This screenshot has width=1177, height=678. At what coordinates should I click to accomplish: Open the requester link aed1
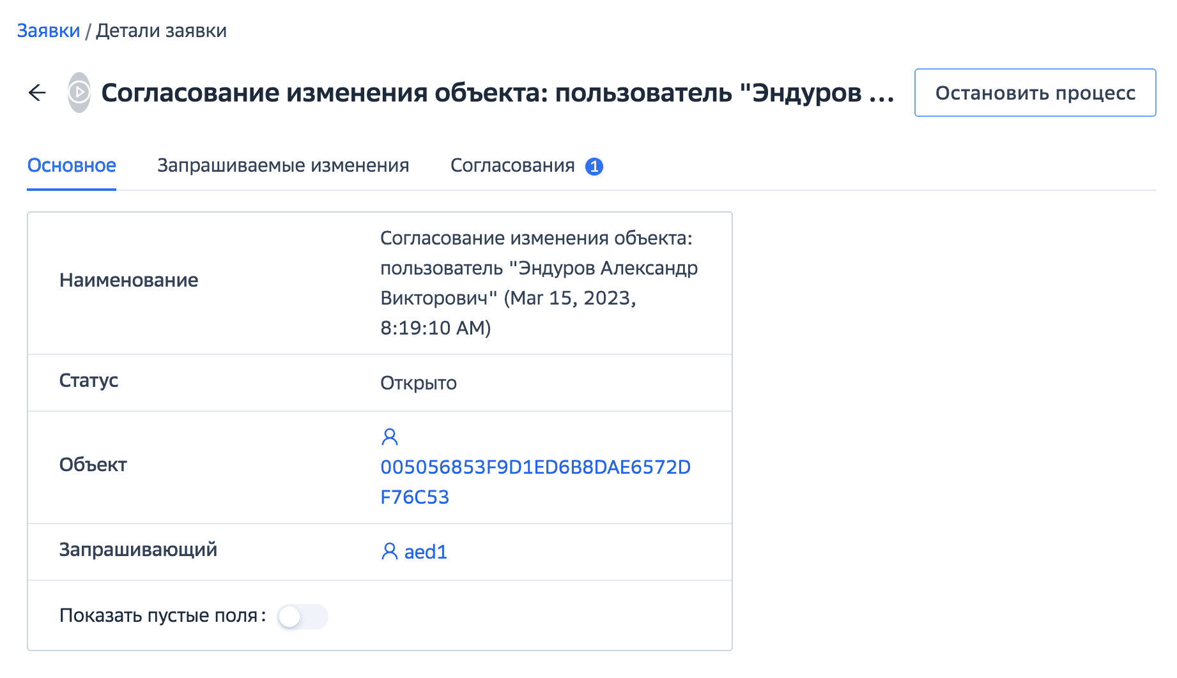tap(426, 552)
